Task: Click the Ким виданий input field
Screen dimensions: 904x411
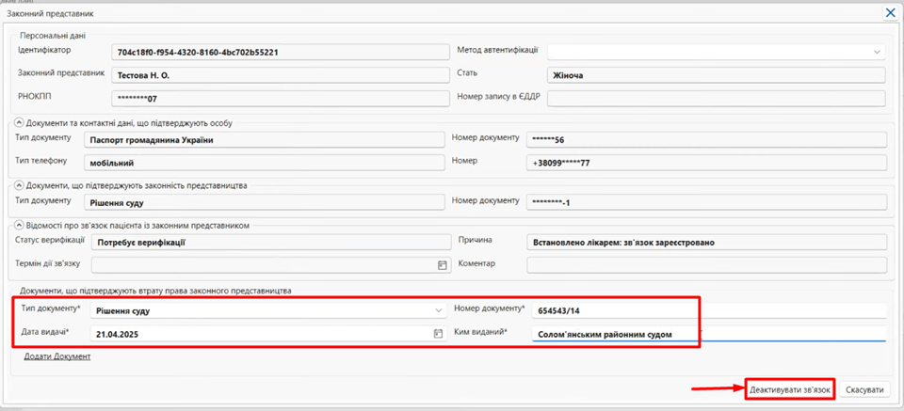Action: coord(708,334)
